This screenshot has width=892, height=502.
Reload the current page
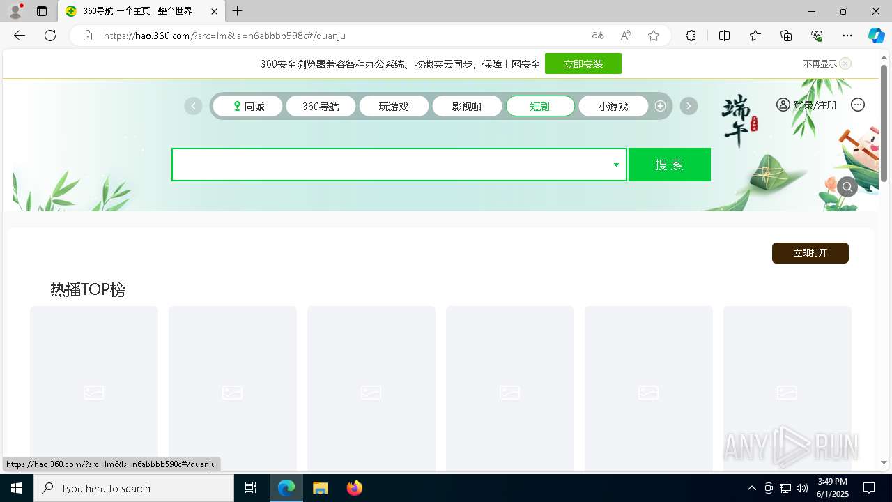50,36
